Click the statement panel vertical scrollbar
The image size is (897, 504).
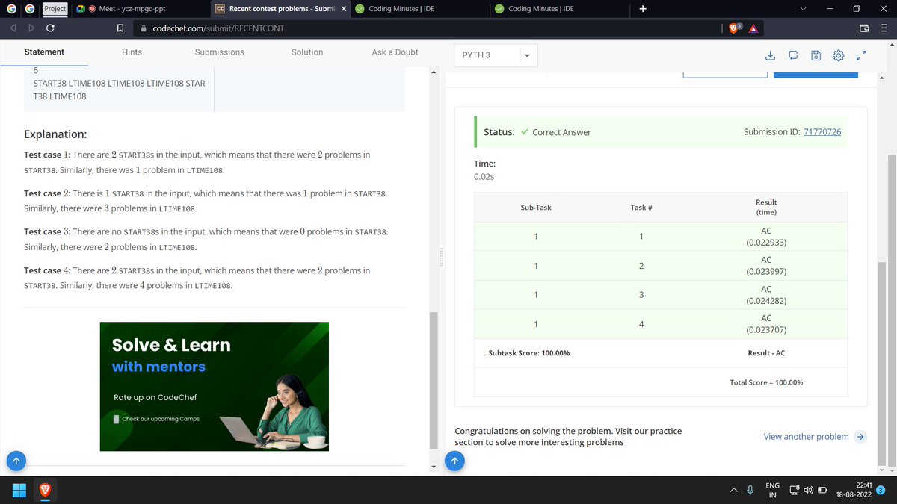click(433, 379)
